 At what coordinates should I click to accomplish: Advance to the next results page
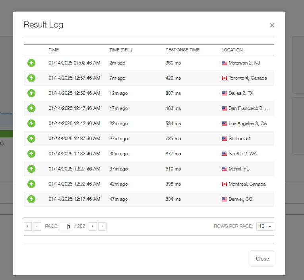coord(93,226)
